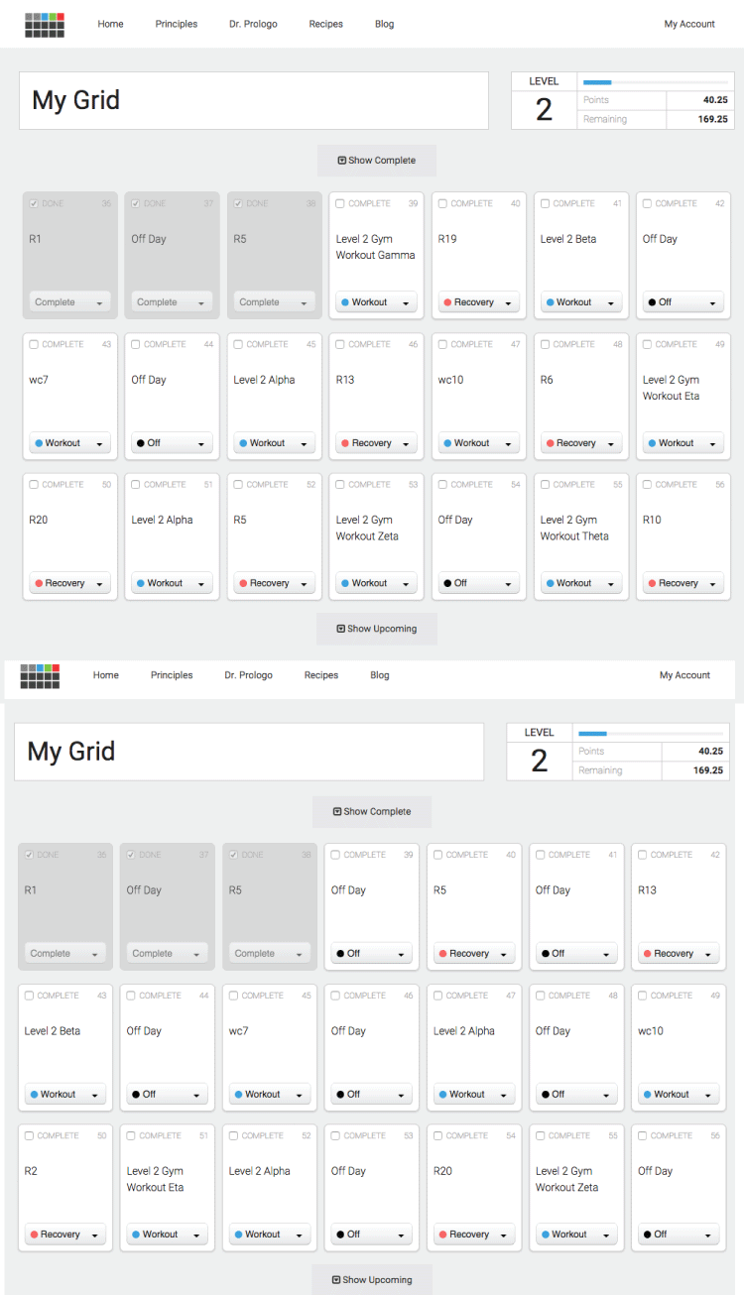Tick the Complete checkbox on the R19 card
Screen dimensions: 744x1295
pyautogui.click(x=442, y=203)
